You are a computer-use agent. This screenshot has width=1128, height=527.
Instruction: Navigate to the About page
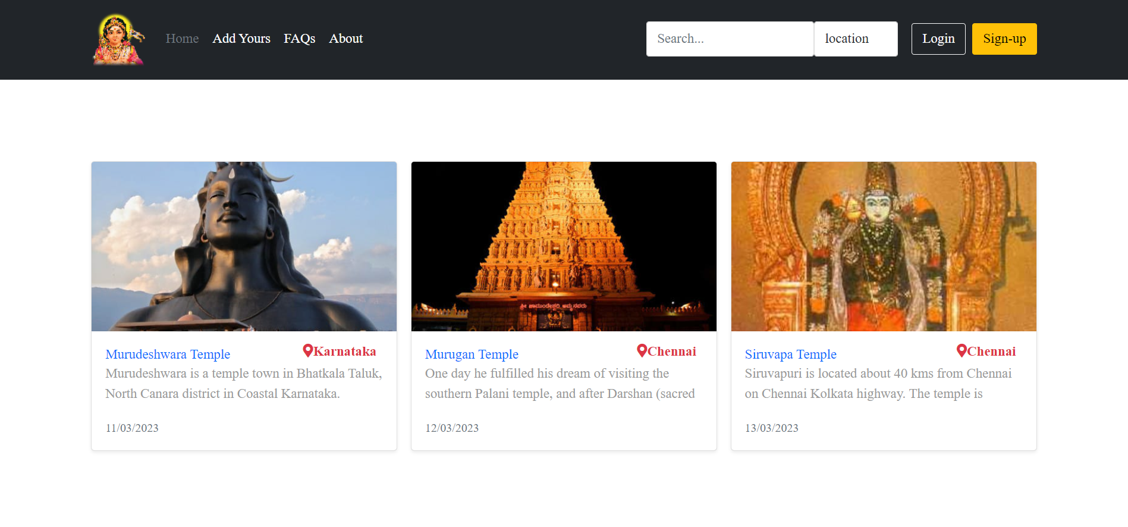click(345, 39)
